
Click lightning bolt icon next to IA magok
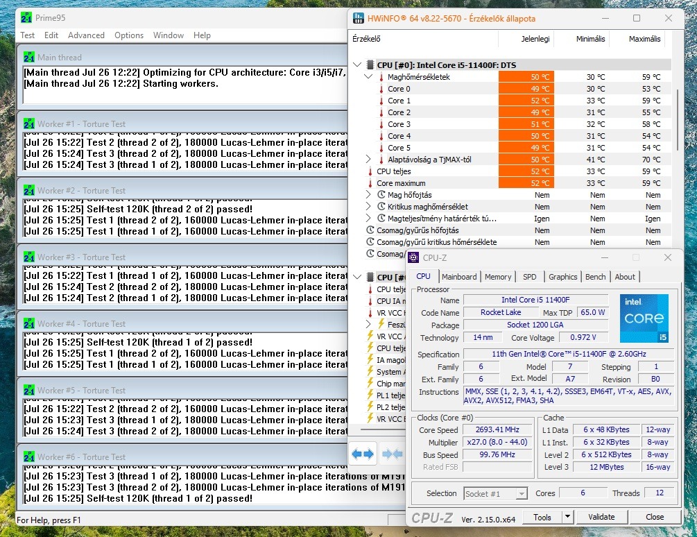(x=370, y=359)
